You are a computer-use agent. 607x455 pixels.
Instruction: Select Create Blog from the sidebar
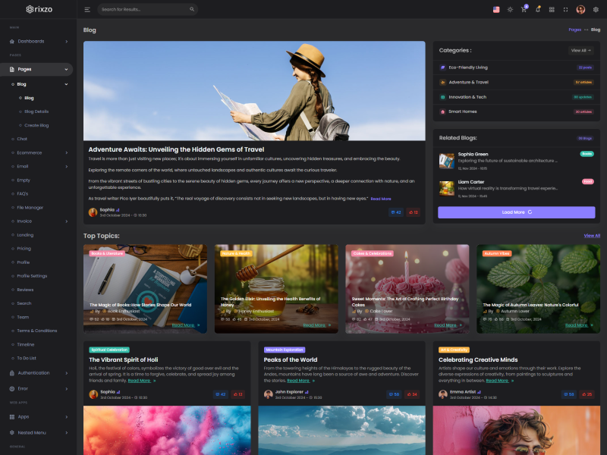pyautogui.click(x=36, y=125)
